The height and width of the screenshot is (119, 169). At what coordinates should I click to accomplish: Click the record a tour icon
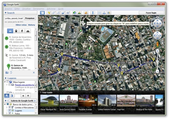click(68, 13)
